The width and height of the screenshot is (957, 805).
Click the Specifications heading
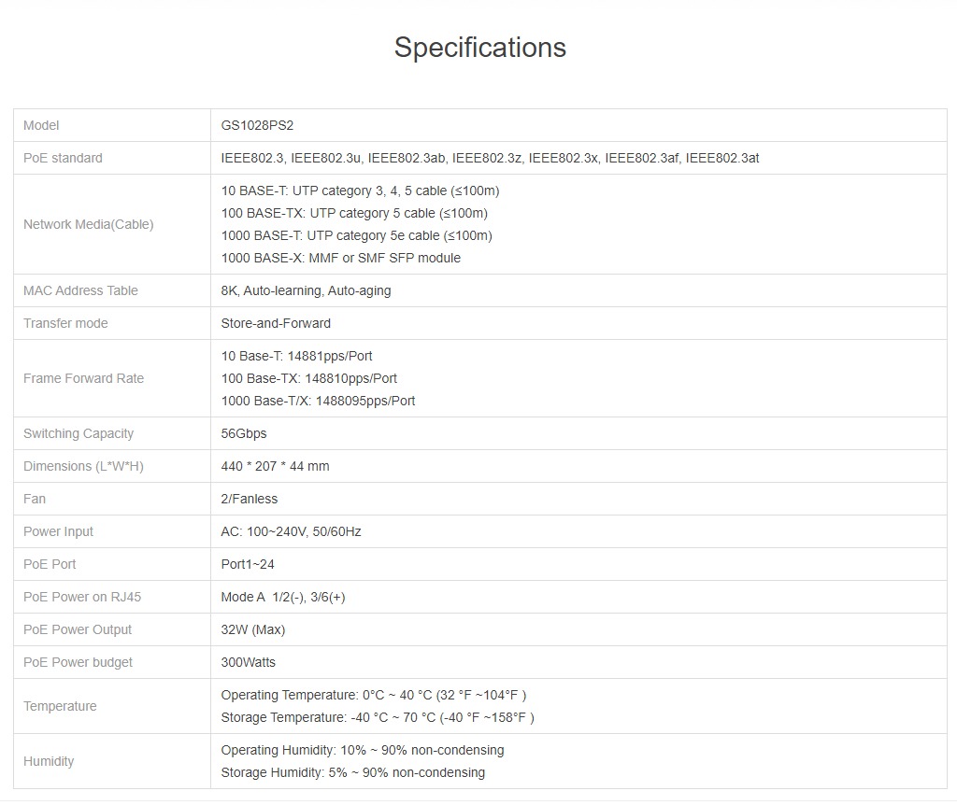click(x=479, y=48)
